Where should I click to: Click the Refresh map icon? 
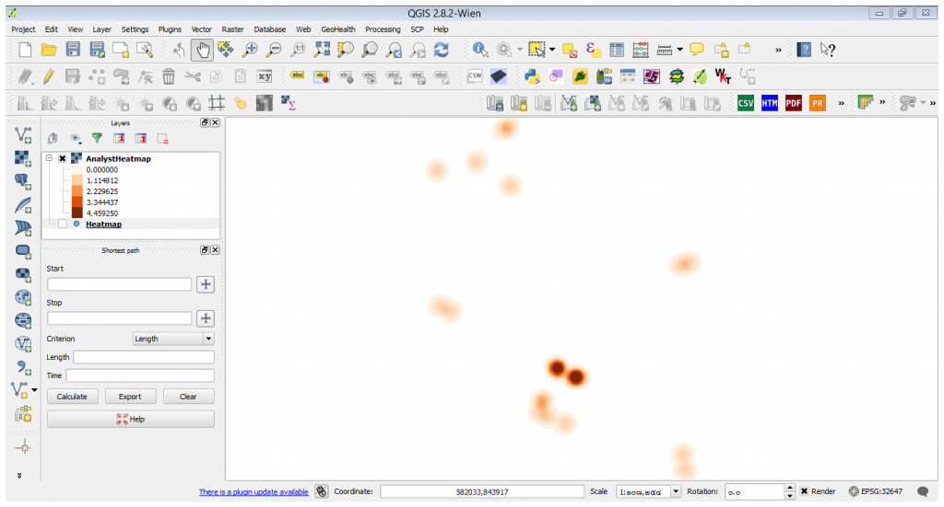[442, 50]
